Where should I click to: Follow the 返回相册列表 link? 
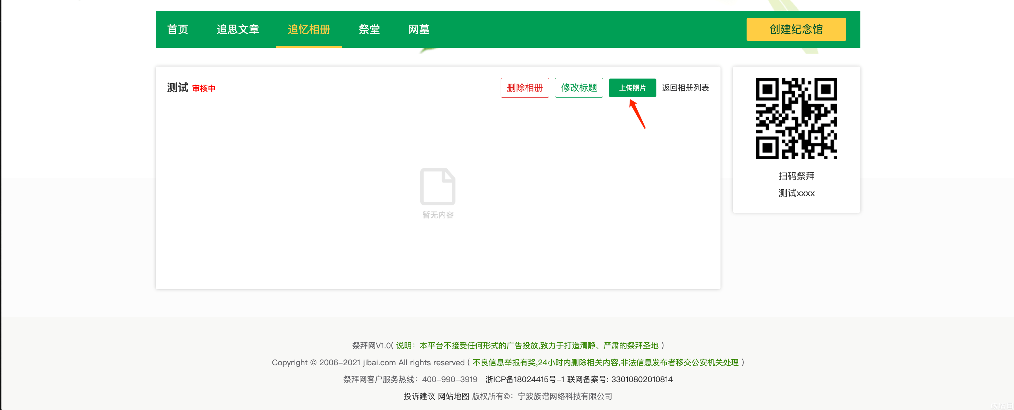pyautogui.click(x=685, y=88)
